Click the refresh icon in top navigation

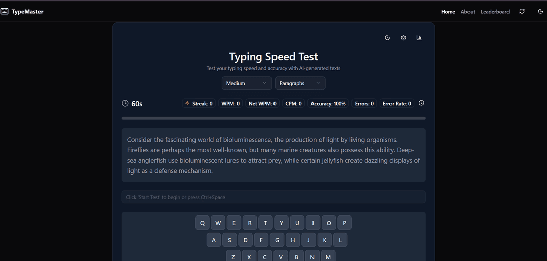pos(522,12)
